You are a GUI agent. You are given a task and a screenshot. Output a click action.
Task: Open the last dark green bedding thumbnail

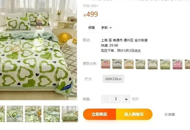coord(70,114)
